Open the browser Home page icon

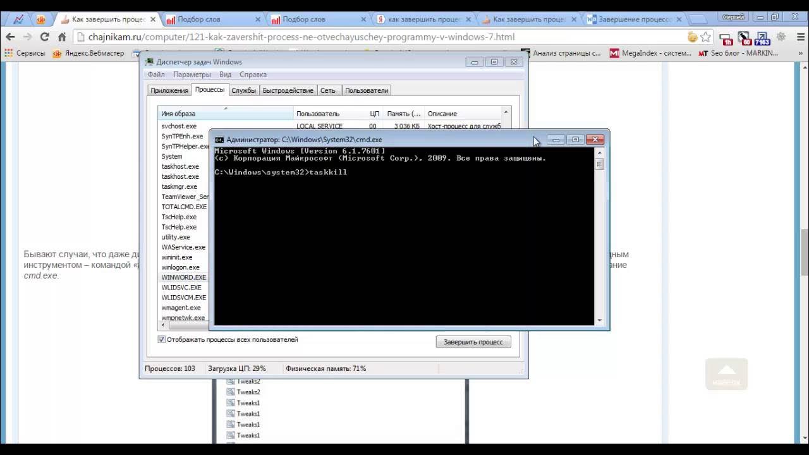[x=62, y=37]
